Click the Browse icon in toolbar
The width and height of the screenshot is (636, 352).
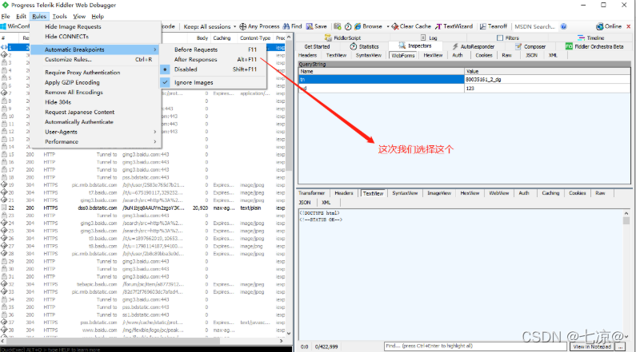[x=358, y=26]
